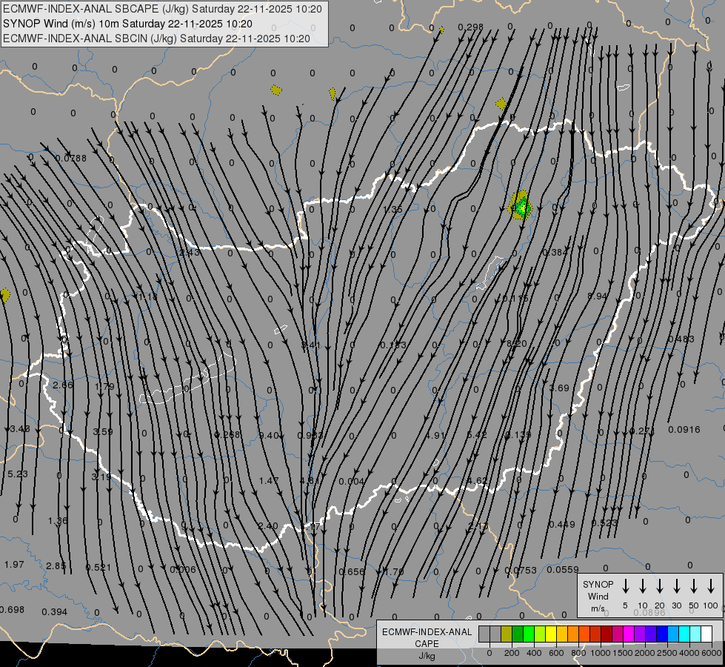Select the olive swatch in CAPE legend
The image size is (725, 667).
pyautogui.click(x=507, y=634)
